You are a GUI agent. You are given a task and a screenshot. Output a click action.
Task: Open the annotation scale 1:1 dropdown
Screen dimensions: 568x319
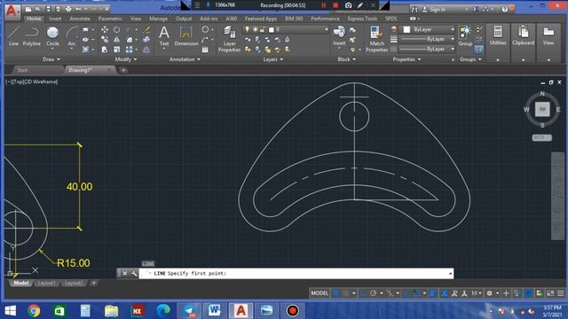476,293
